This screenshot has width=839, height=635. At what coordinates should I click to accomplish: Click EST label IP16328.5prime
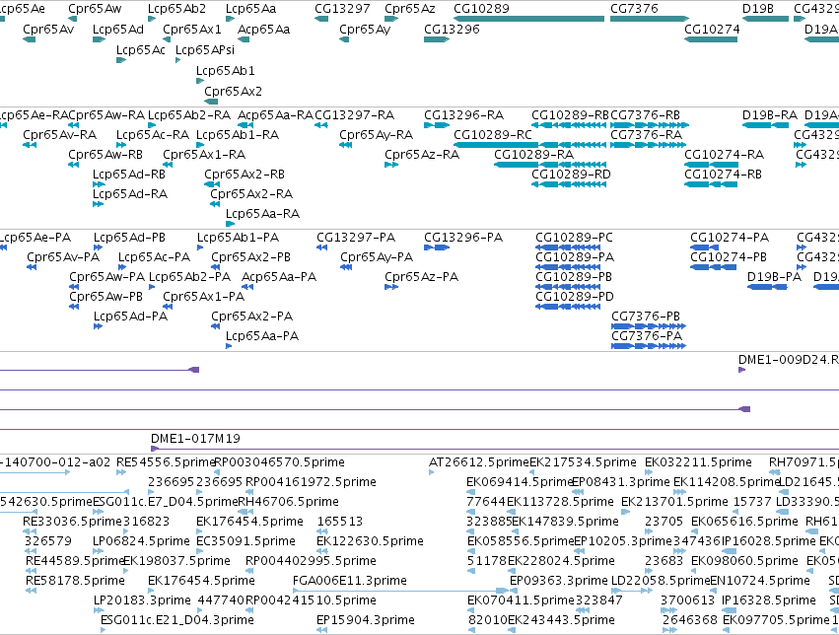tap(769, 600)
